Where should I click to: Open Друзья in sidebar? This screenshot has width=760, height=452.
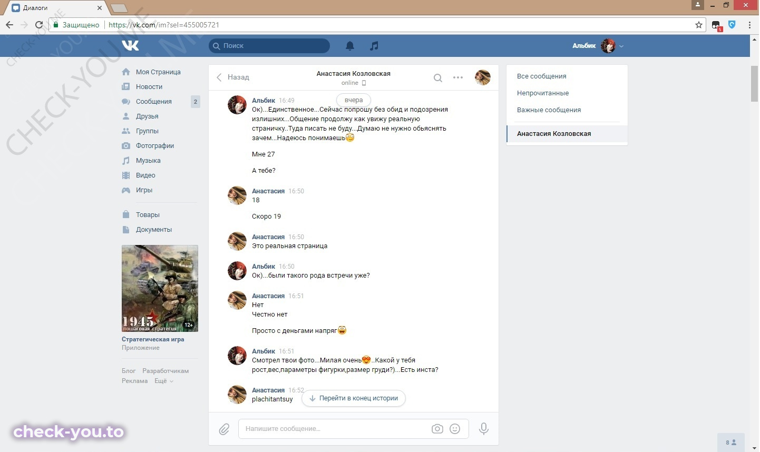point(147,116)
